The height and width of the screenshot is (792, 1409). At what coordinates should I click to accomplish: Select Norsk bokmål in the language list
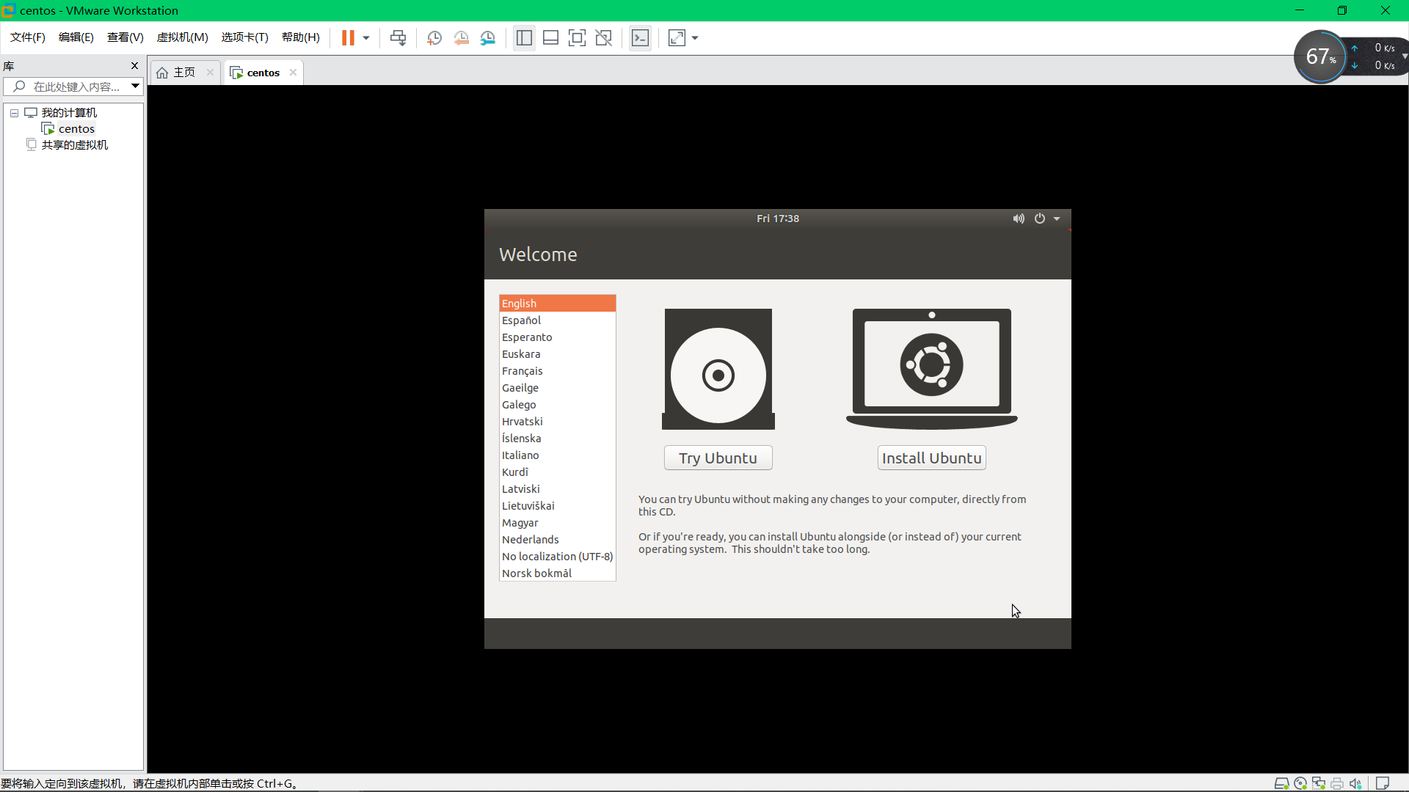pyautogui.click(x=557, y=573)
